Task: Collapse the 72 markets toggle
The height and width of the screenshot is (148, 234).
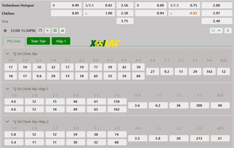Action: [216, 31]
